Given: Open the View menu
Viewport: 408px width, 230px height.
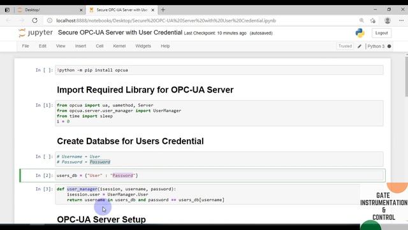Looking at the screenshot, I should [x=61, y=46].
